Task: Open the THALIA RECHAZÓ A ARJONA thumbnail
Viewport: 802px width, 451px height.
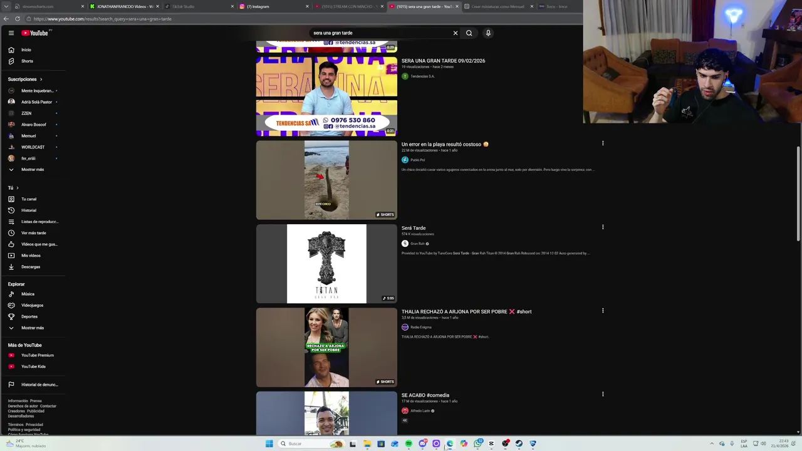Action: [326, 348]
